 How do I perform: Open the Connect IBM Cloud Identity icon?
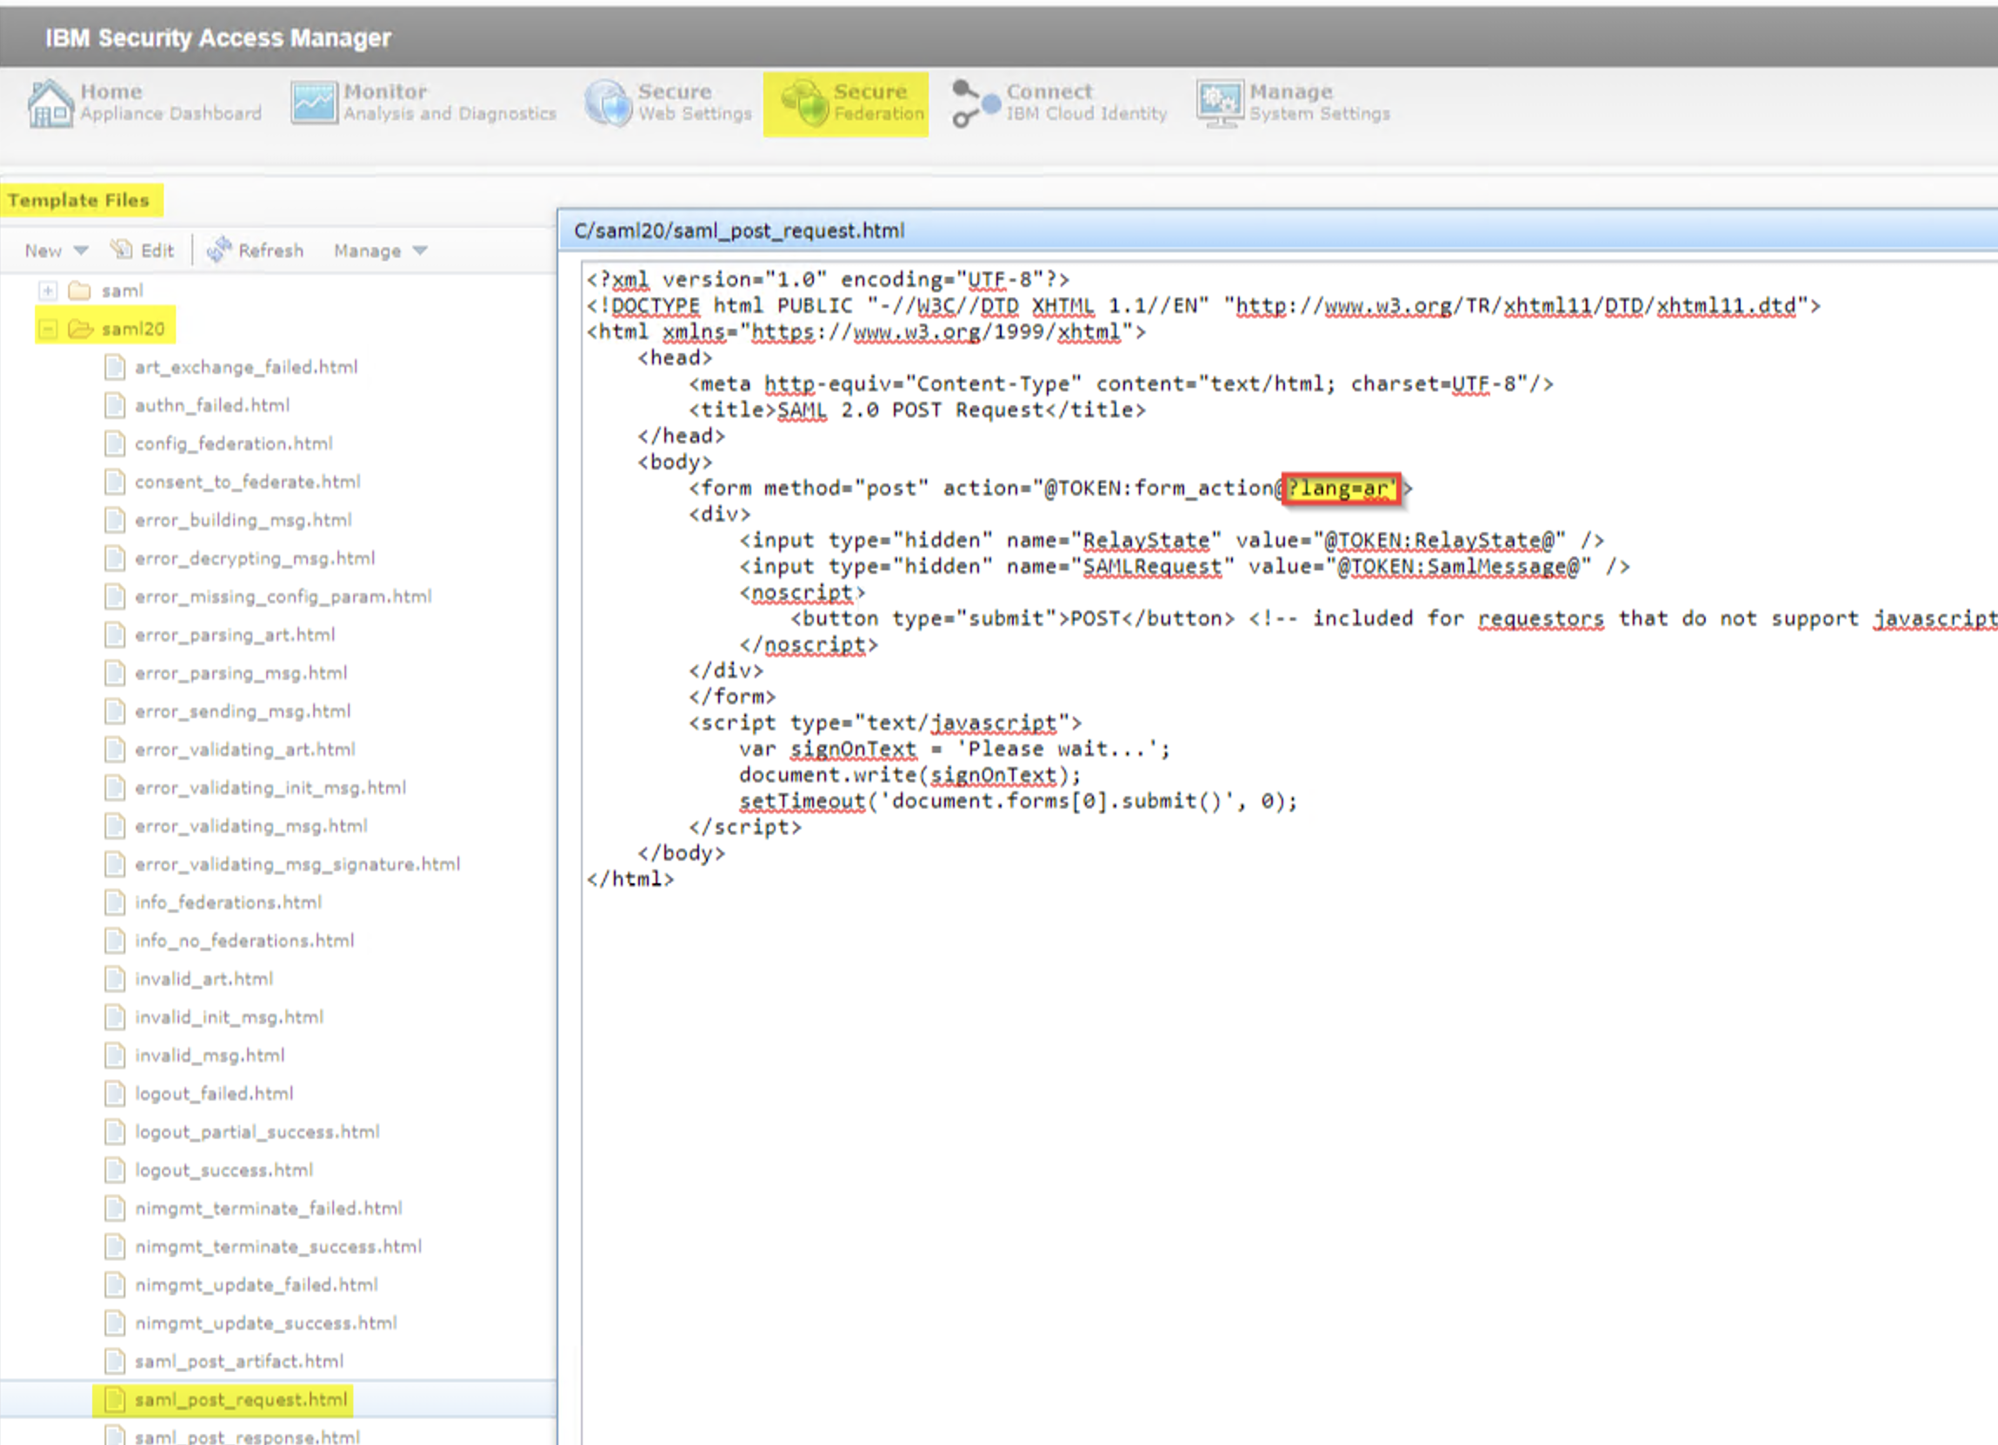(976, 103)
